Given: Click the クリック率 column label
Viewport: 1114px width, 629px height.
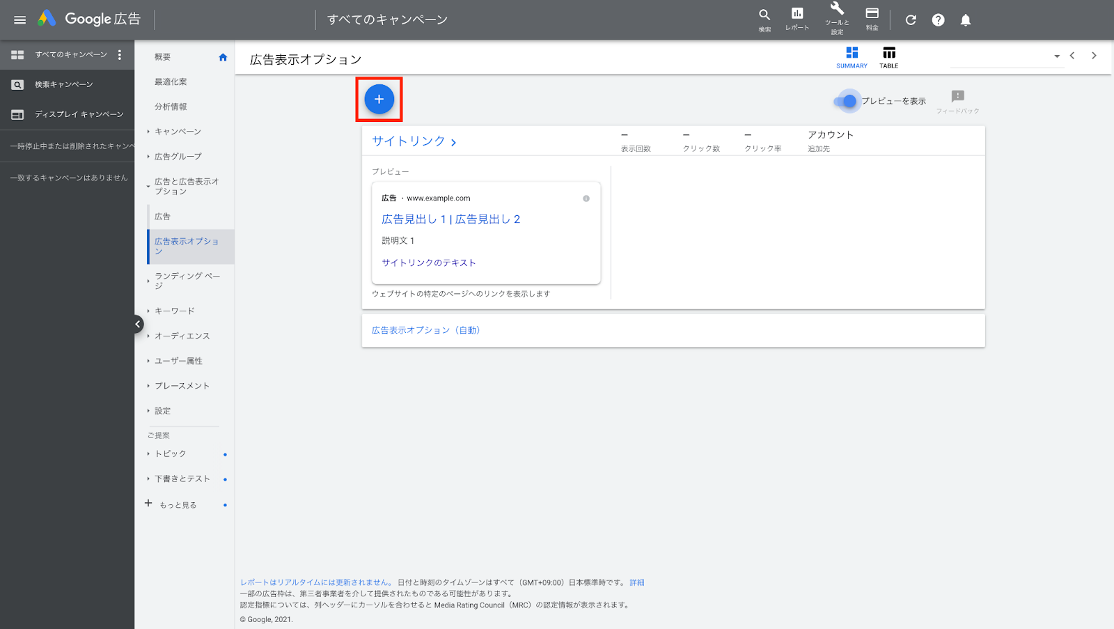Looking at the screenshot, I should [763, 148].
